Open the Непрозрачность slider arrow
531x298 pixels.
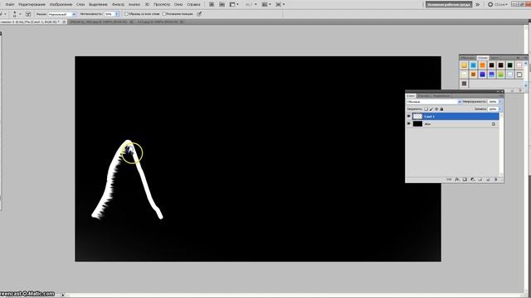coord(500,102)
